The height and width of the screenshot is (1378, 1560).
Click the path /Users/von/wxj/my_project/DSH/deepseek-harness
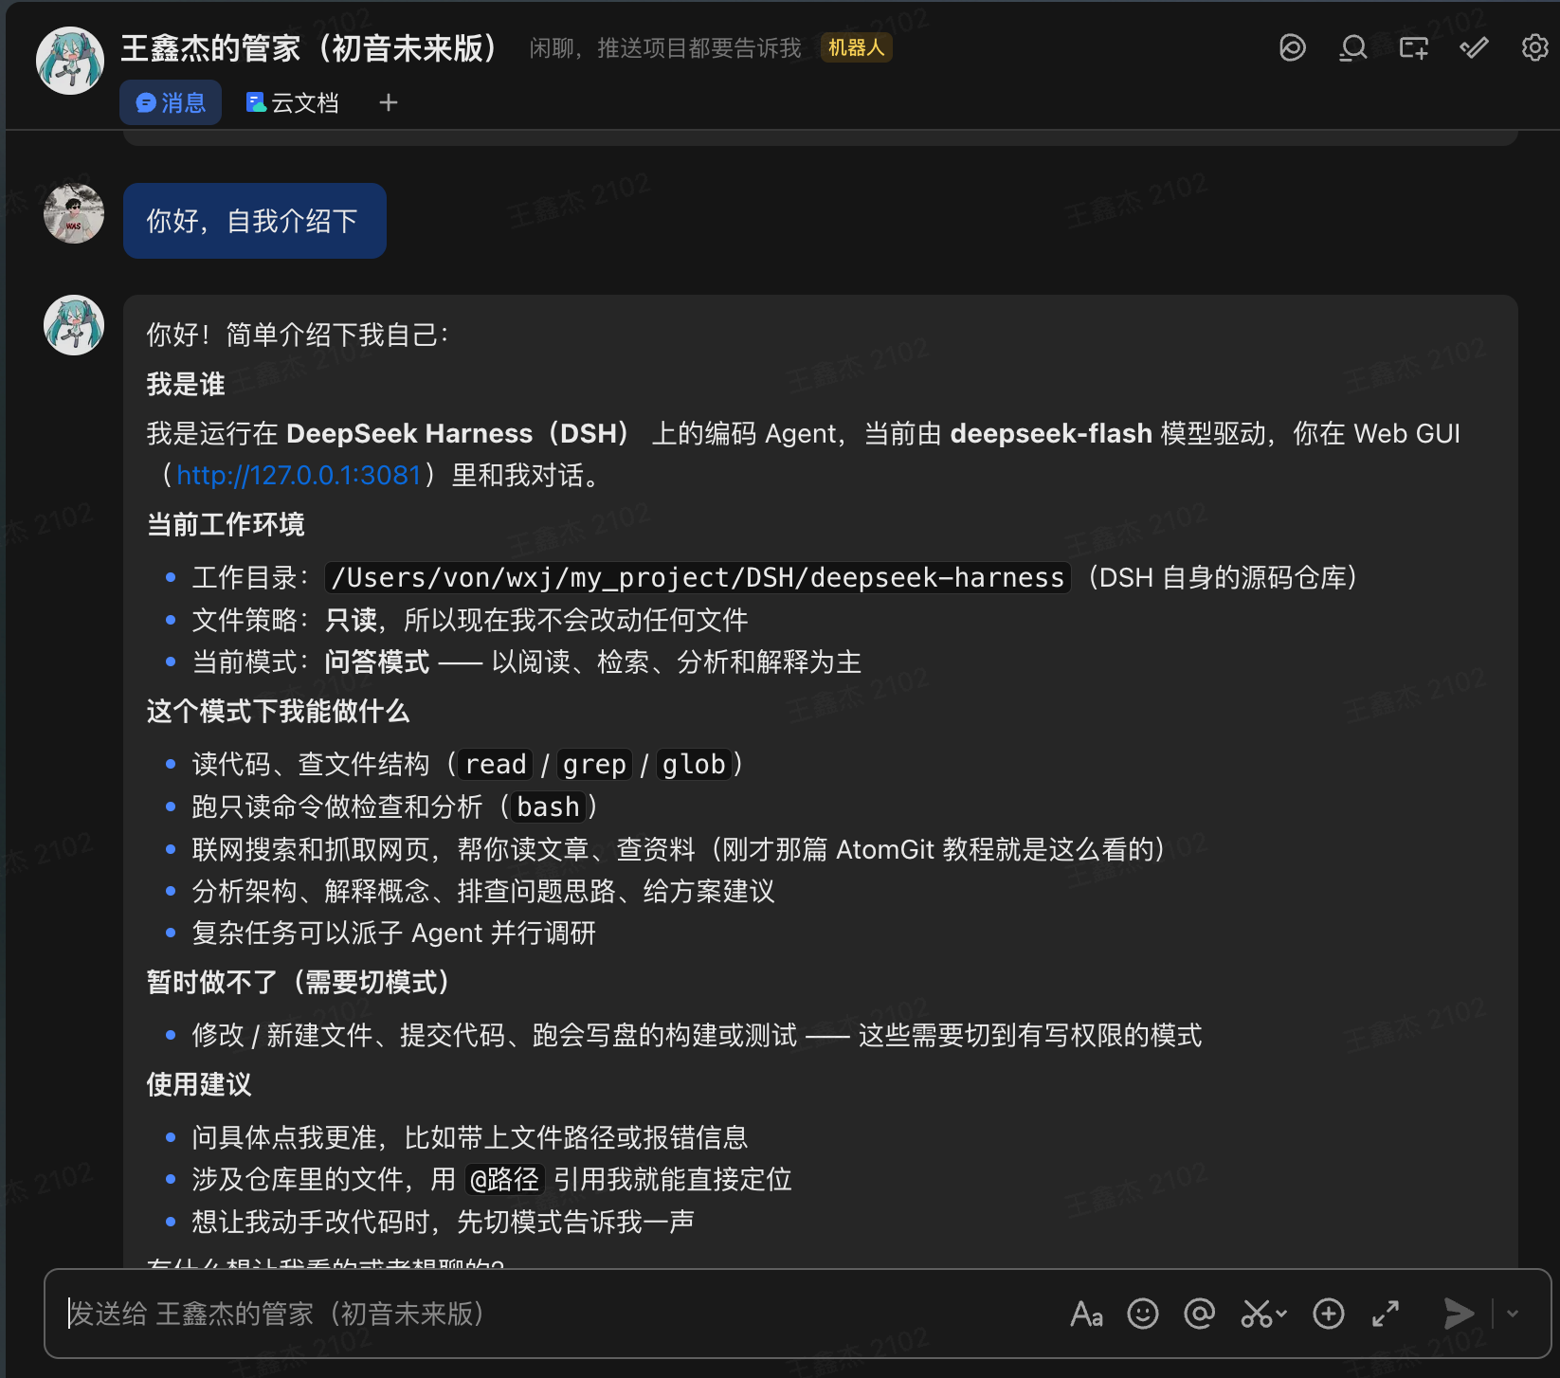(698, 577)
